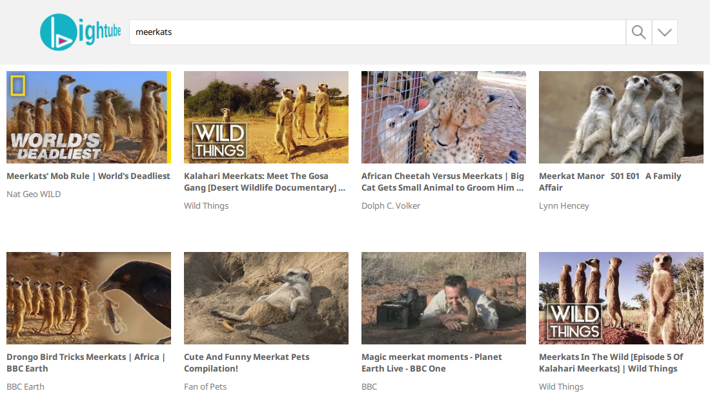Open Lynn Hencey's channel page
This screenshot has width=710, height=420.
pos(563,205)
